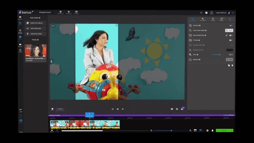Collapse preview with left chevron arrow
Viewport: 254px width, 143px height.
(51, 61)
